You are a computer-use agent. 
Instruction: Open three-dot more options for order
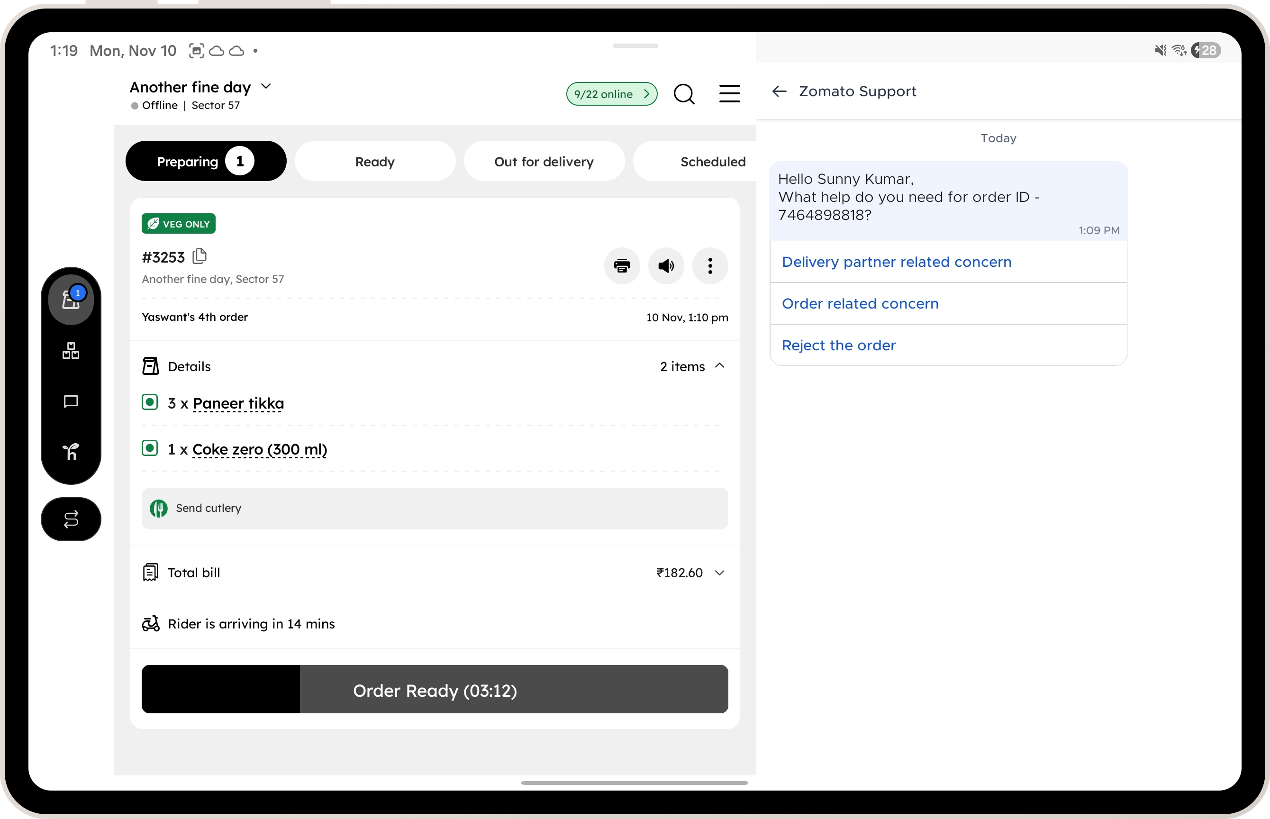(710, 266)
